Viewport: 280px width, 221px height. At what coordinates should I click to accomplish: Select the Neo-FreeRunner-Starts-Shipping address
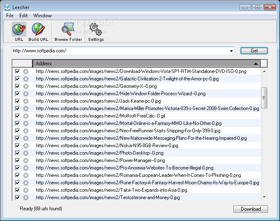tap(128, 131)
